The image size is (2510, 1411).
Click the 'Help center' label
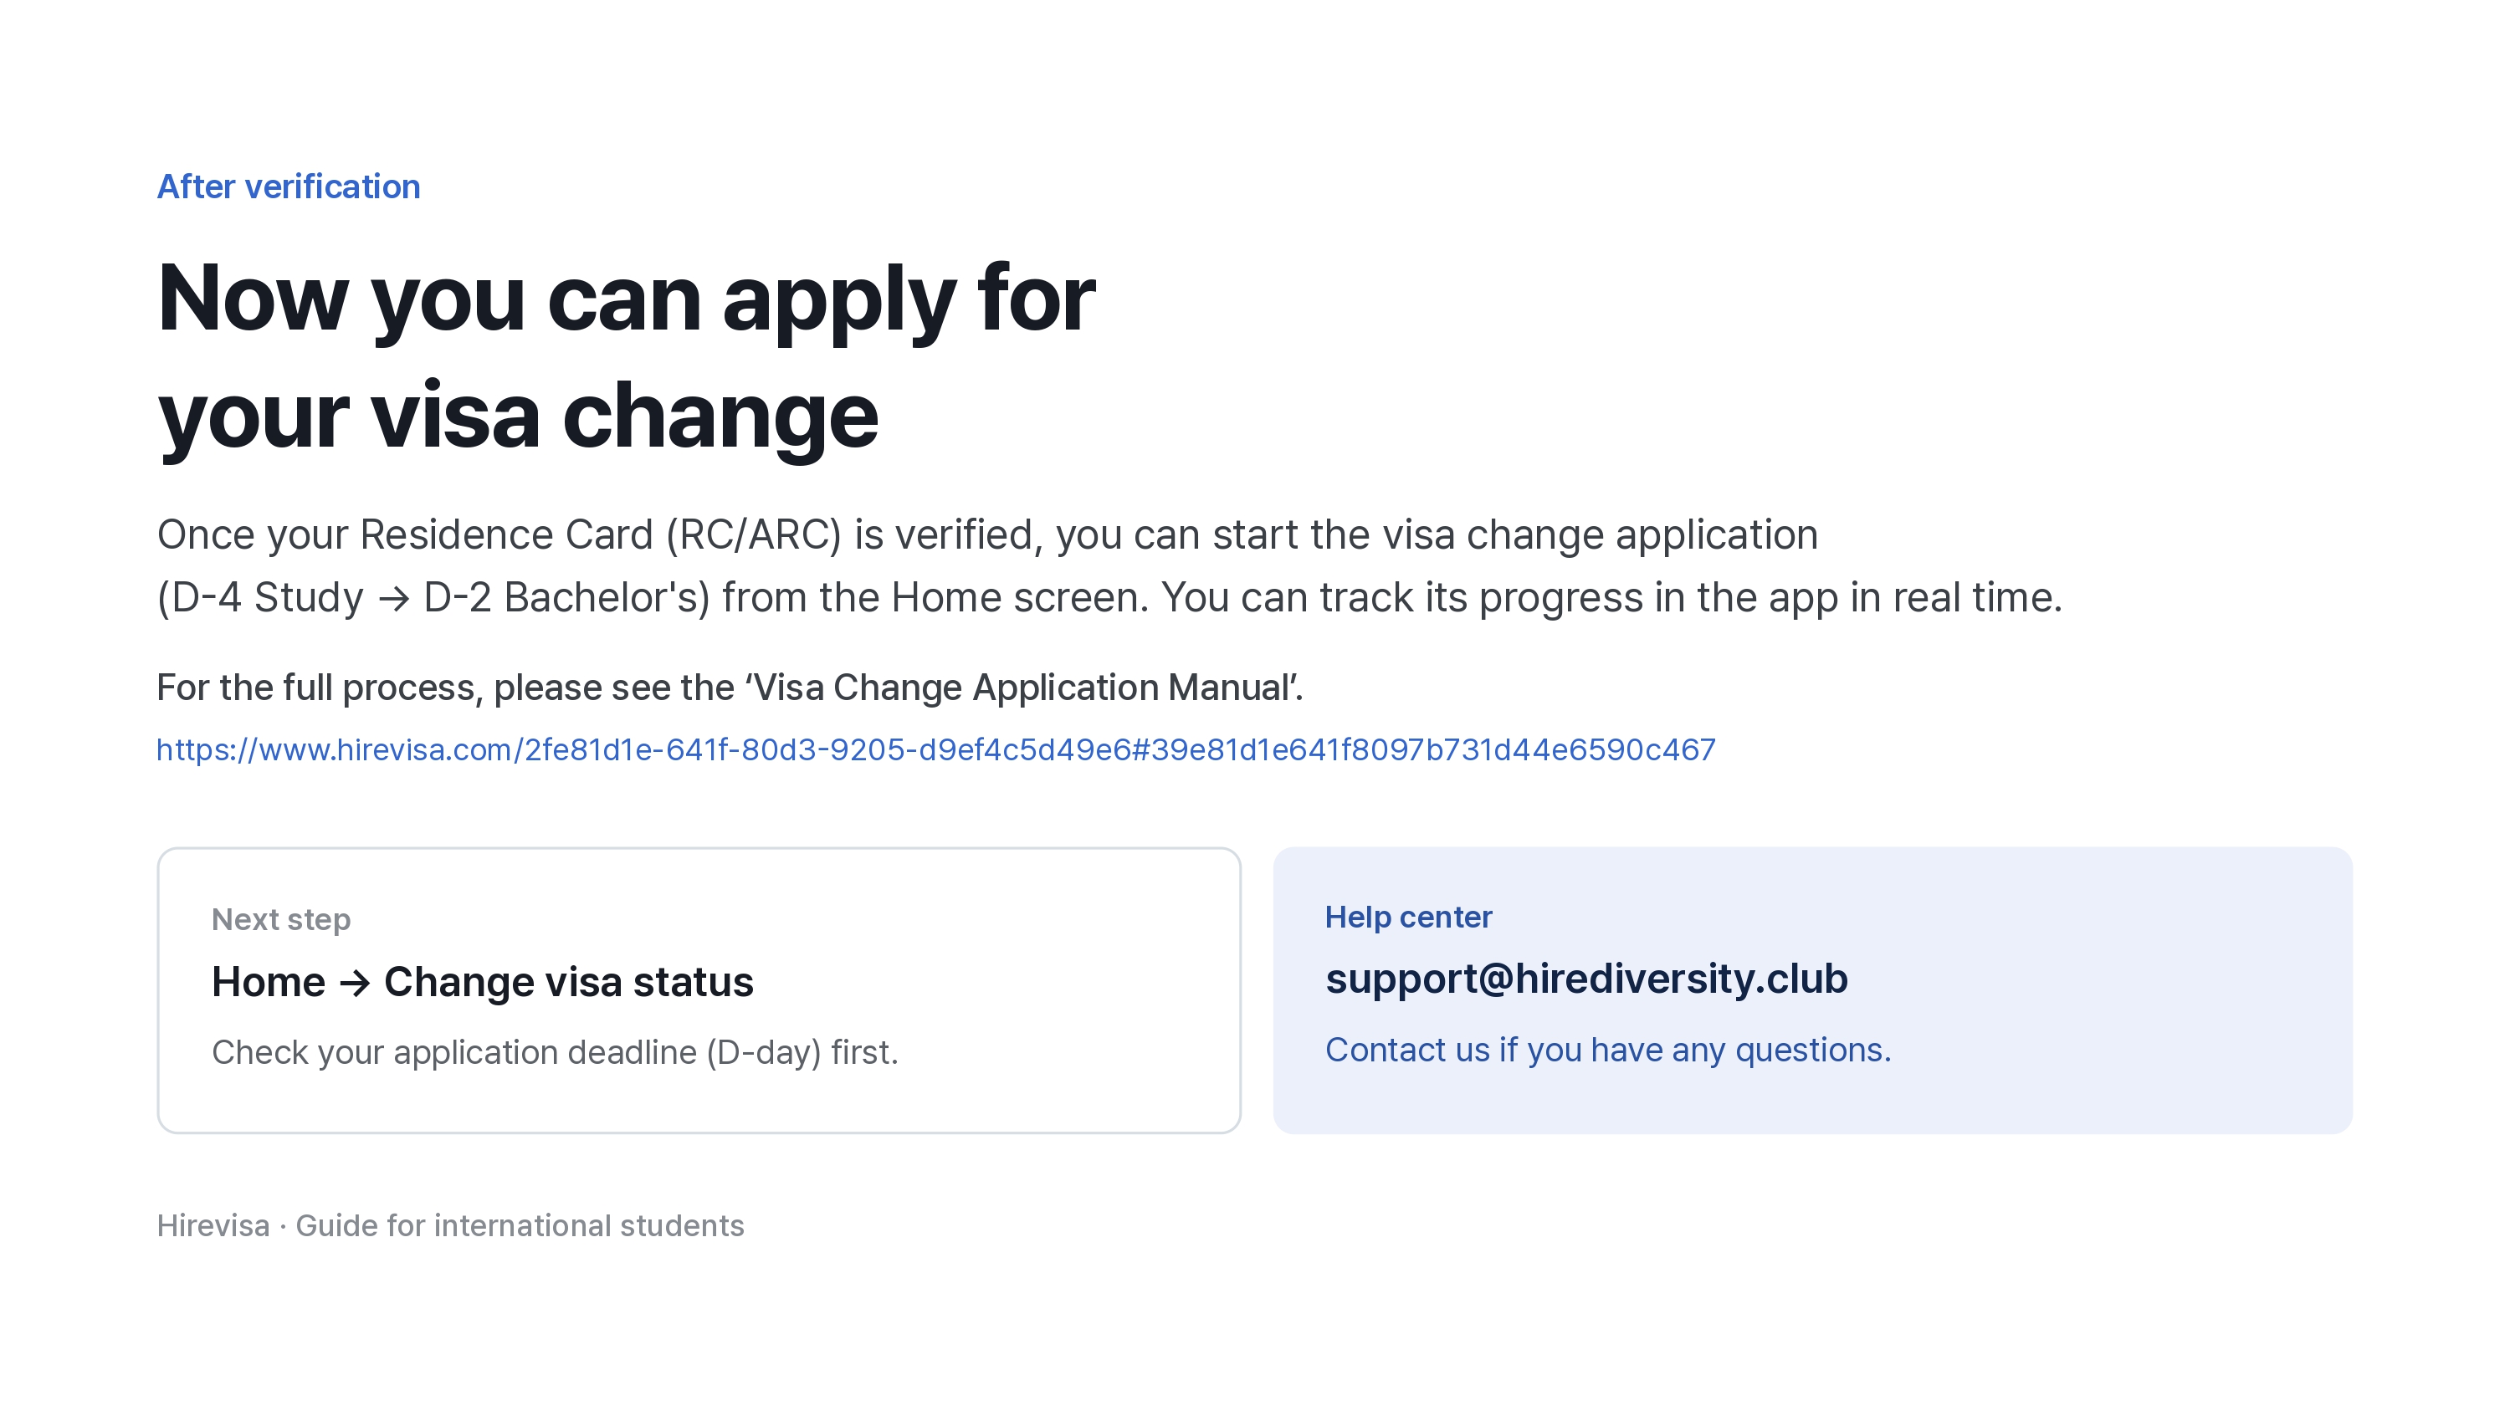[x=1408, y=918]
